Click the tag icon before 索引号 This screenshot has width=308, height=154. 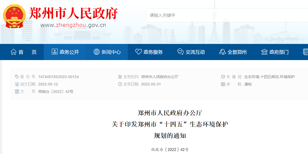tap(16, 76)
